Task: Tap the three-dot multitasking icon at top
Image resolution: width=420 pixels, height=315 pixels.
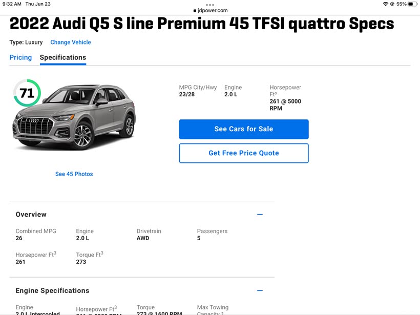Action: (210, 5)
